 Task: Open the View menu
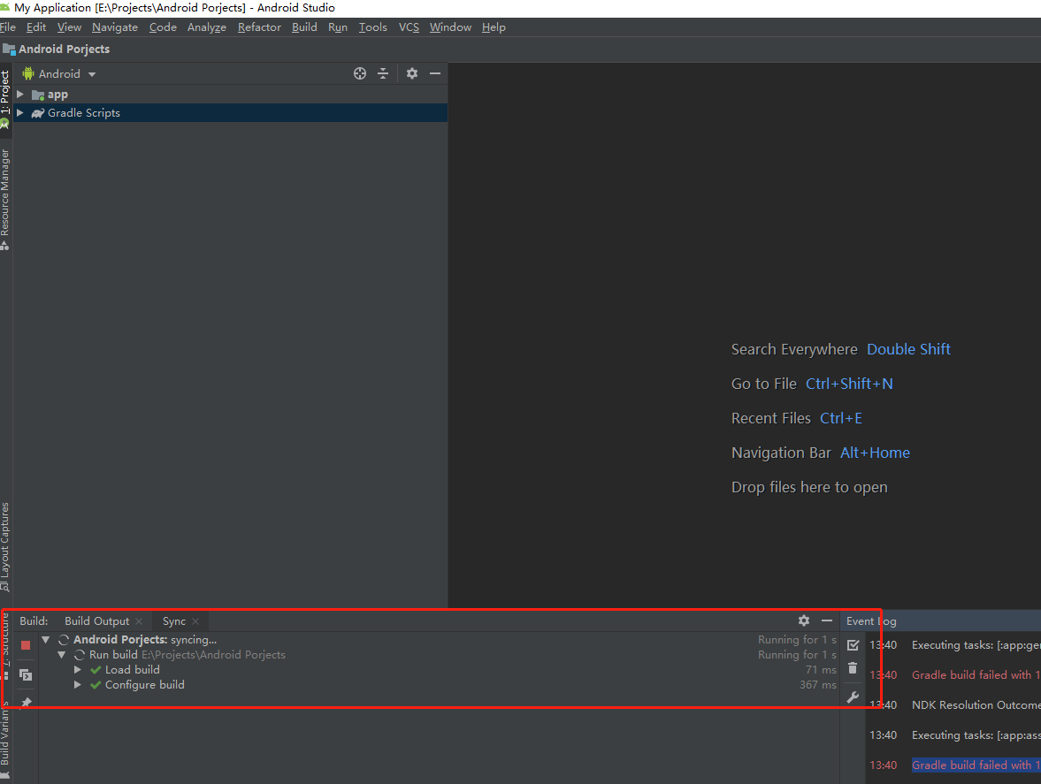[69, 27]
